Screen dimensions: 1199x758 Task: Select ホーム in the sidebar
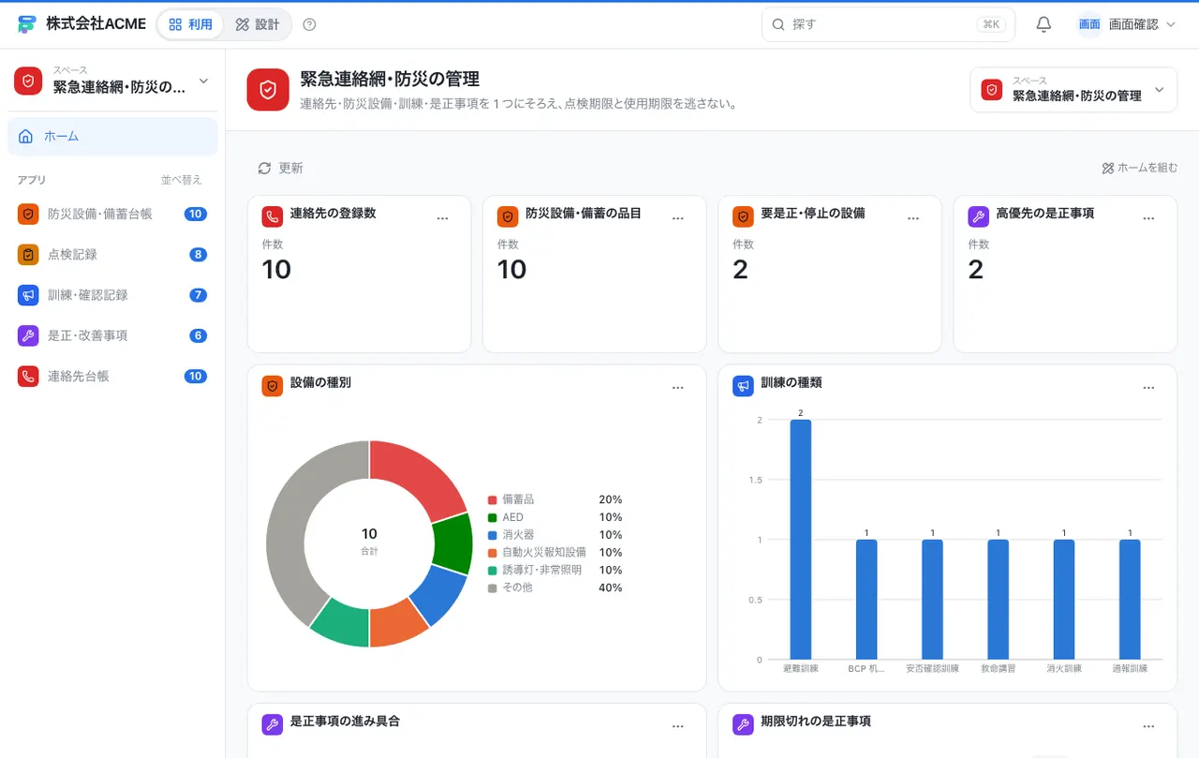[112, 137]
